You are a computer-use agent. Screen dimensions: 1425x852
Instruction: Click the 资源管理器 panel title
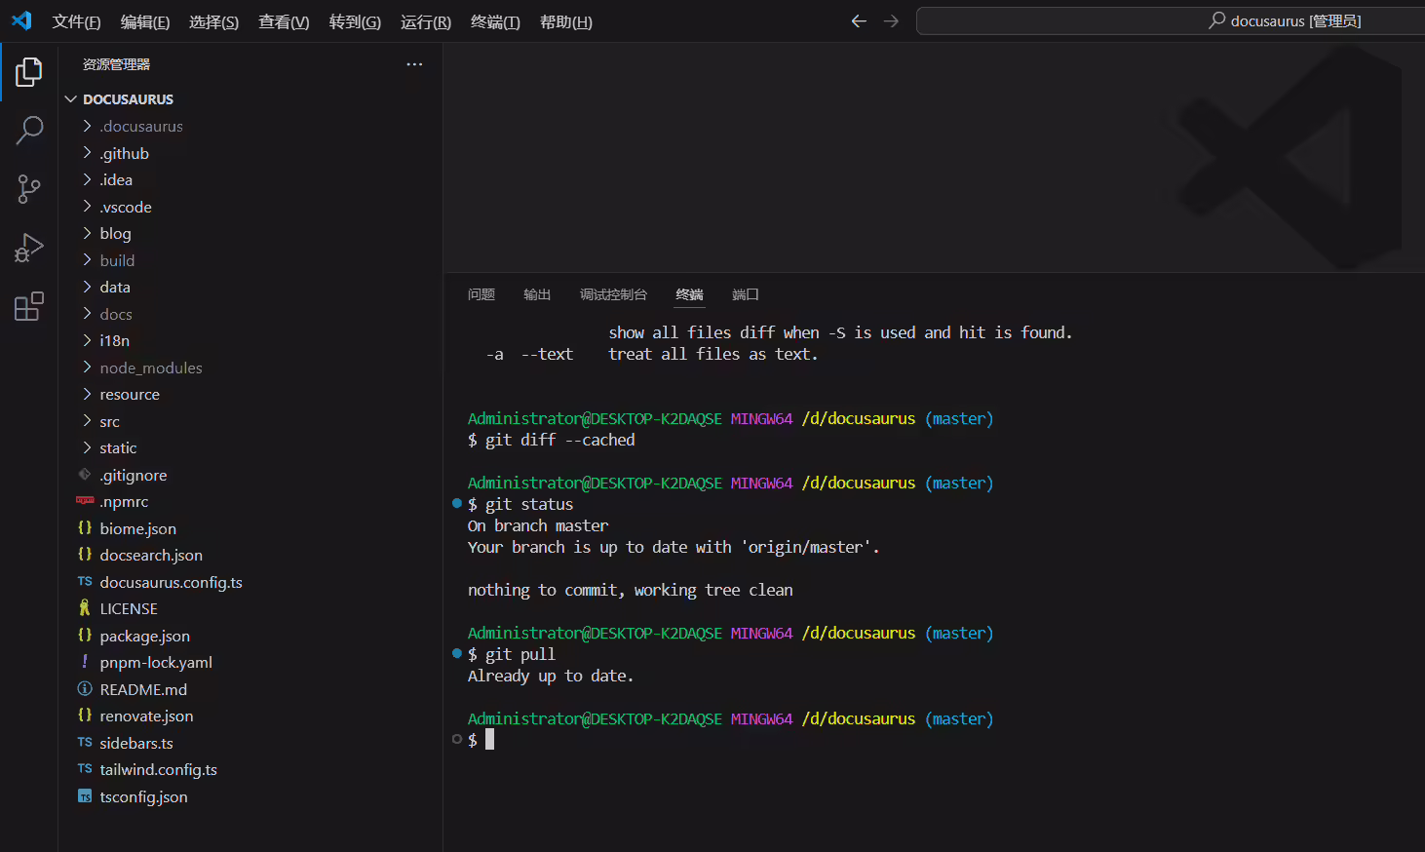[x=116, y=64]
